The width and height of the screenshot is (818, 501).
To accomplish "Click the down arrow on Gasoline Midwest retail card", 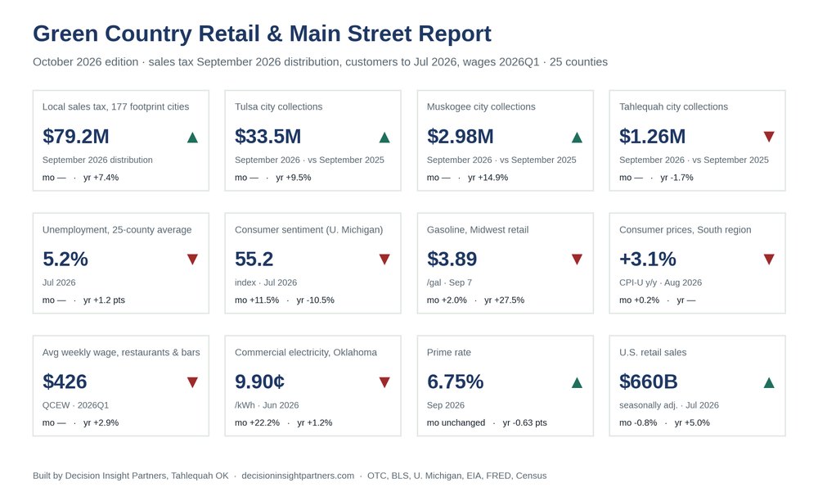I will [x=577, y=260].
